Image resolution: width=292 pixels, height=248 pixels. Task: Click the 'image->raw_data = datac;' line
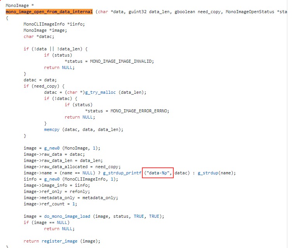pyautogui.click(x=54, y=154)
